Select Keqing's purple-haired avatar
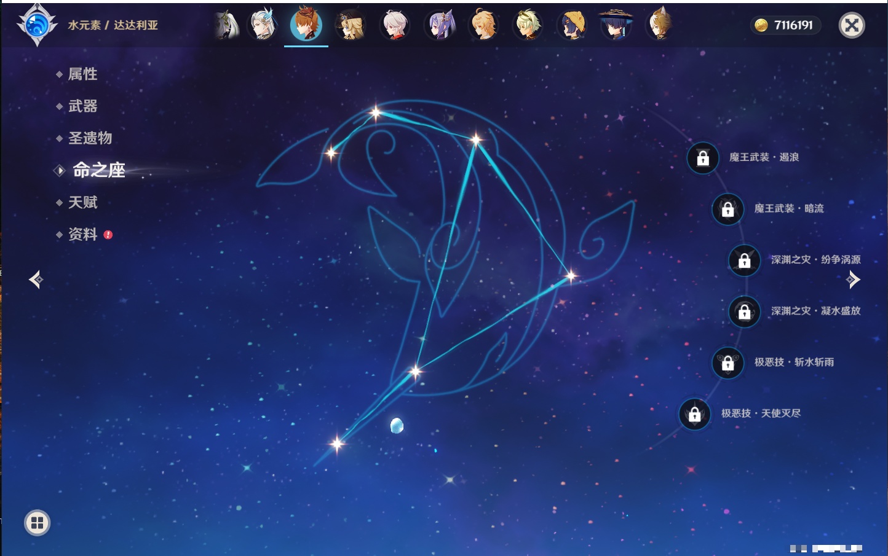The width and height of the screenshot is (888, 556). point(440,25)
